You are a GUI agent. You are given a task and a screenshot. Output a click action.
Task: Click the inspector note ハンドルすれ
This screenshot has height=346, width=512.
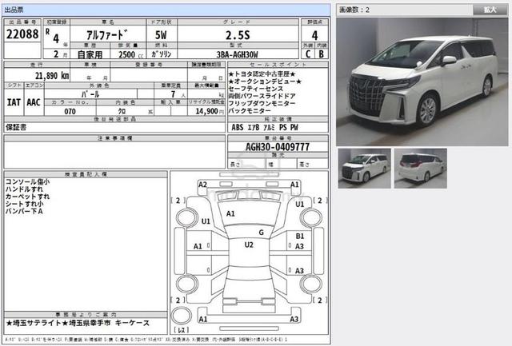[x=24, y=189]
